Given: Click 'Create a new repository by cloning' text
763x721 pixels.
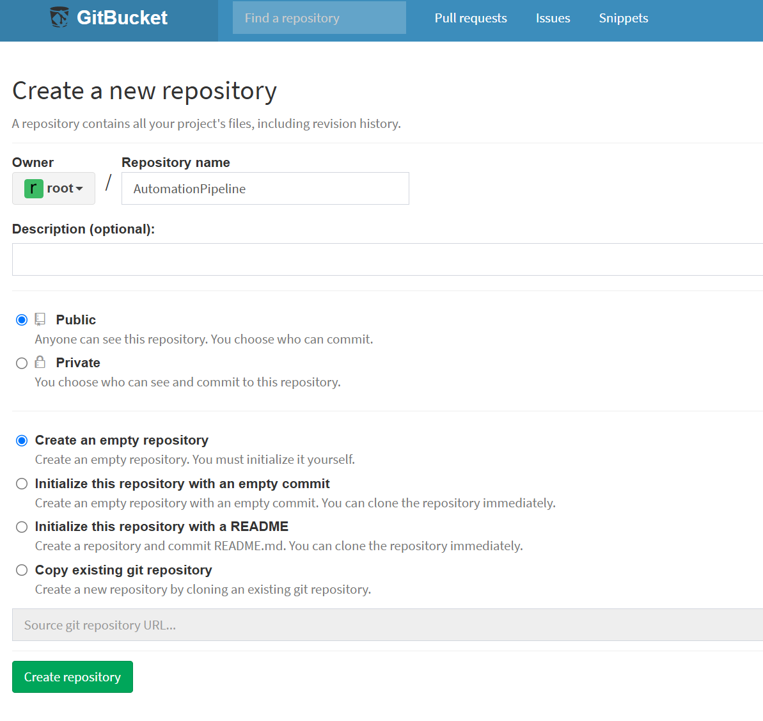Looking at the screenshot, I should click(x=203, y=590).
